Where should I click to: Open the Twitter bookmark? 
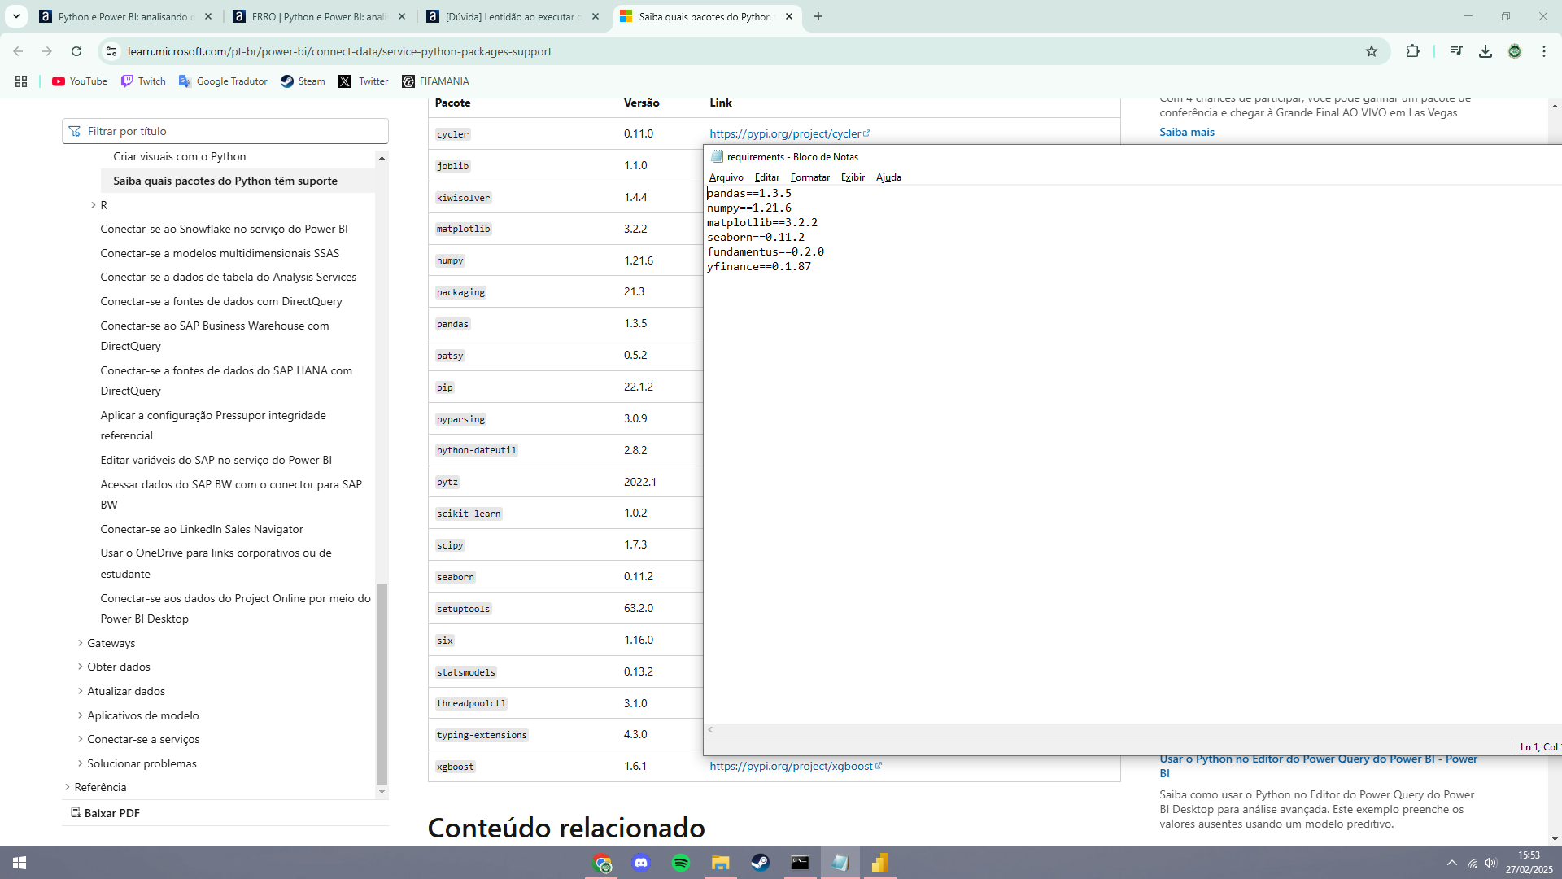point(364,81)
